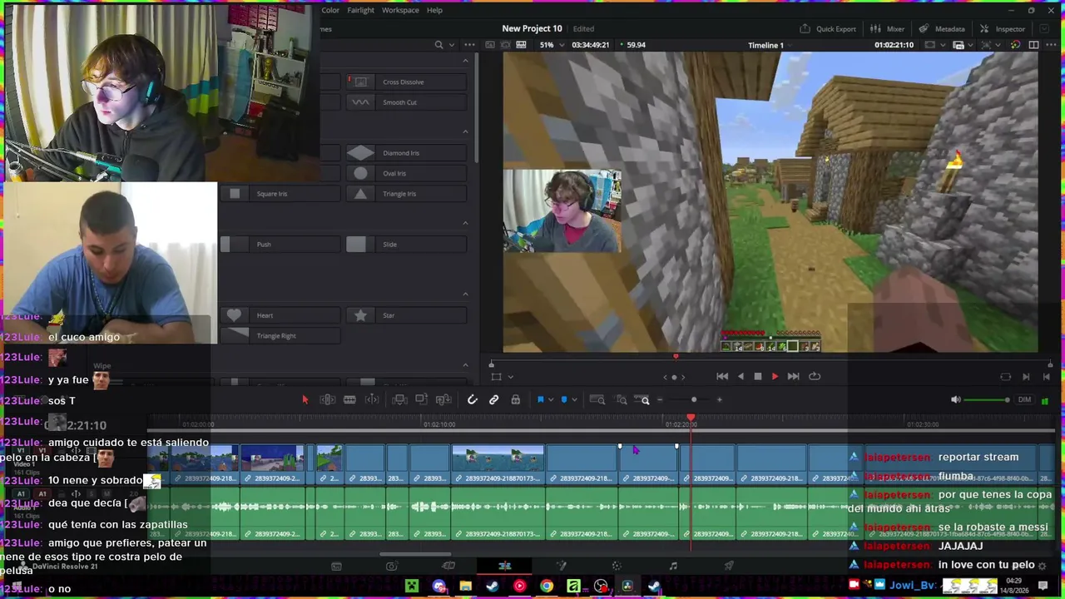Viewport: 1065px width, 599px height.
Task: Open the marker color dropdown arrow
Action: point(574,400)
